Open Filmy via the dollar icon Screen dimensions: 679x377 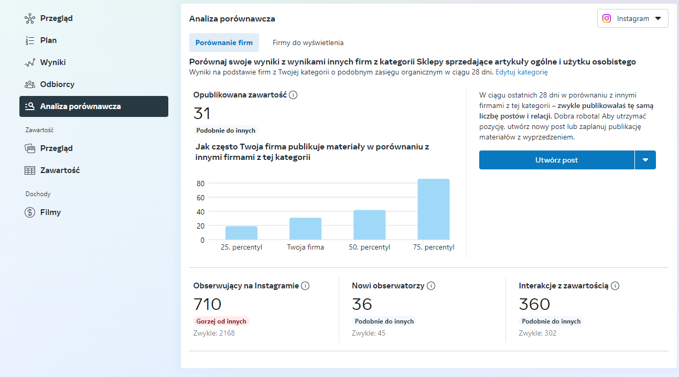(30, 212)
